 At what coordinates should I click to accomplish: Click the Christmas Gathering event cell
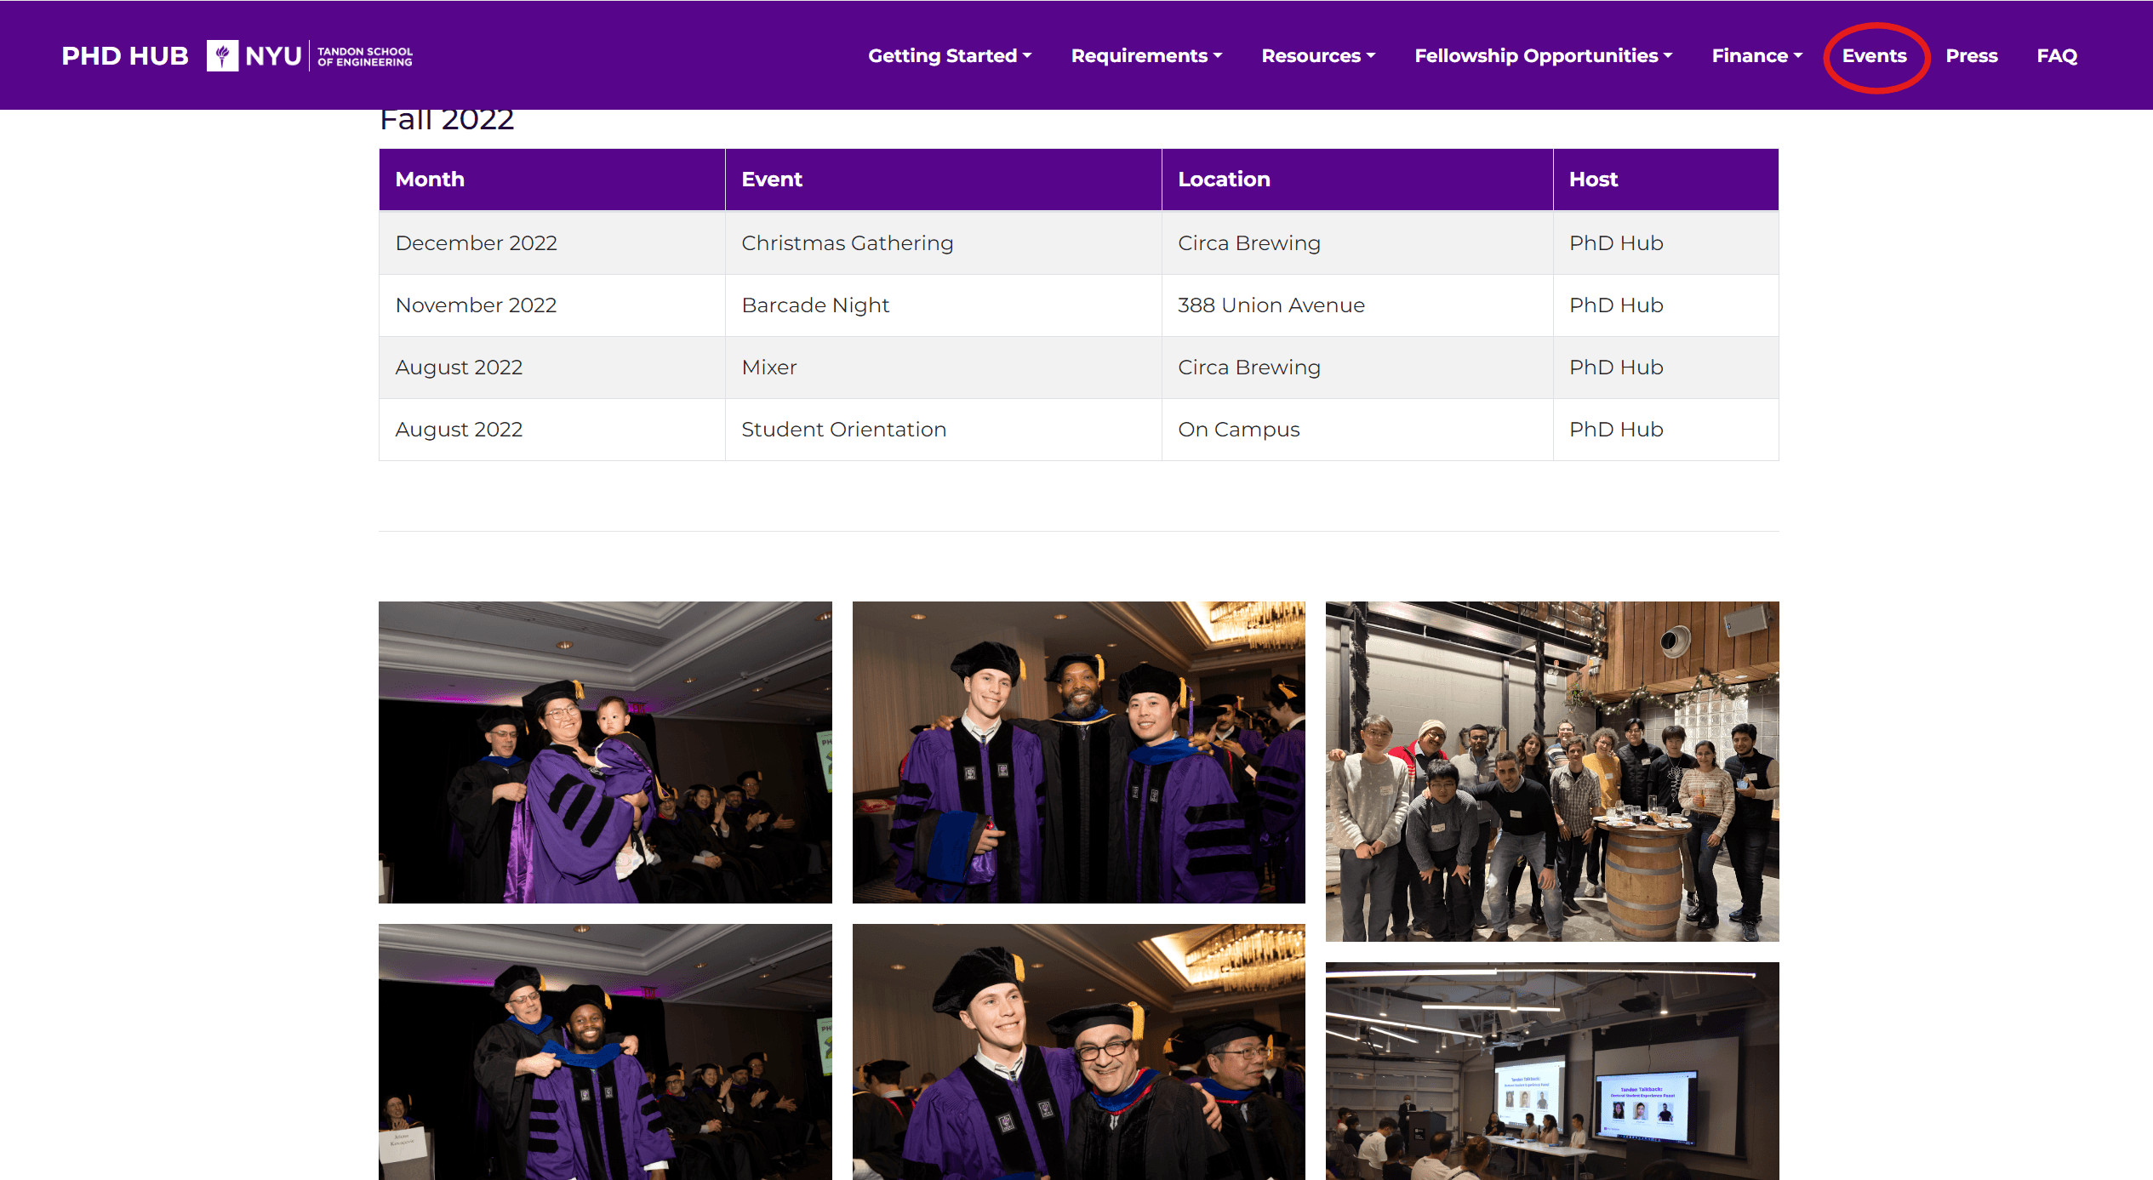847,243
